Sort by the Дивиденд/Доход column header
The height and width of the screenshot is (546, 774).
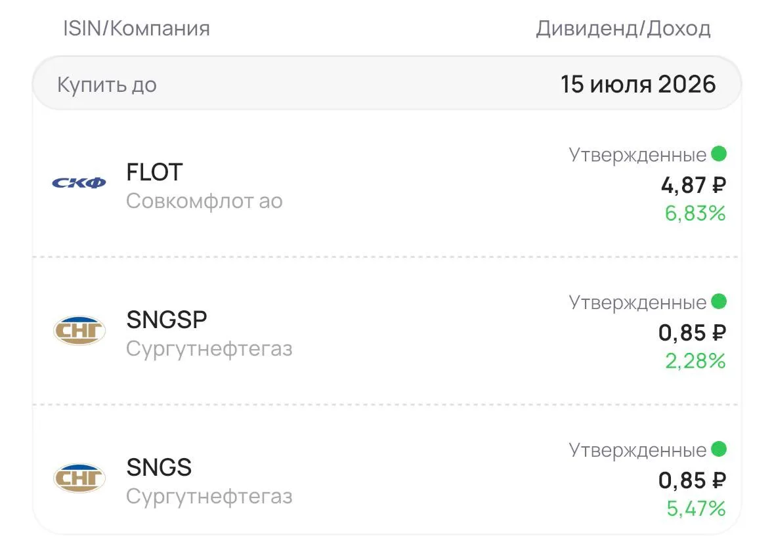(x=624, y=29)
